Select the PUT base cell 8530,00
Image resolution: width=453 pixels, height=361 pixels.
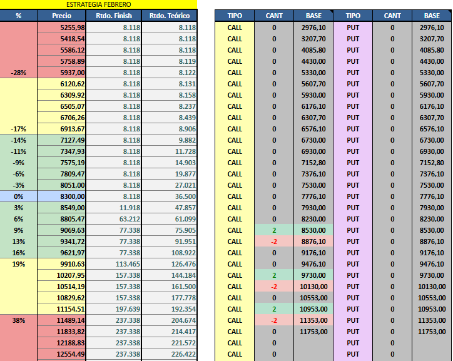[432, 230]
